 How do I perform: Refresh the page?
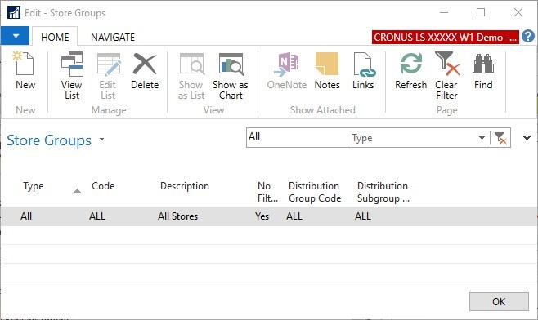pos(410,70)
